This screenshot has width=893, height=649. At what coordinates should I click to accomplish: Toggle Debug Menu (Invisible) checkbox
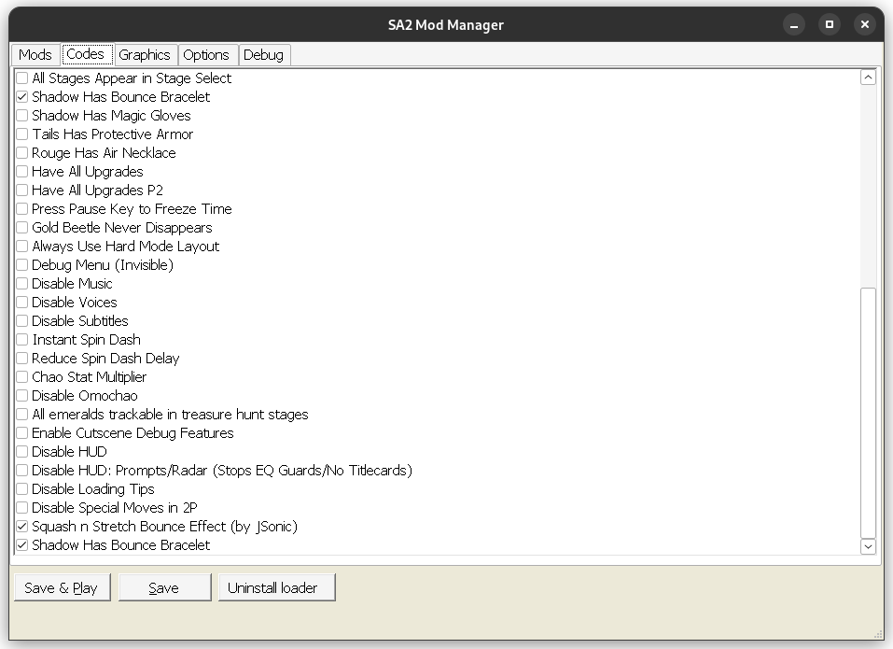pyautogui.click(x=22, y=265)
